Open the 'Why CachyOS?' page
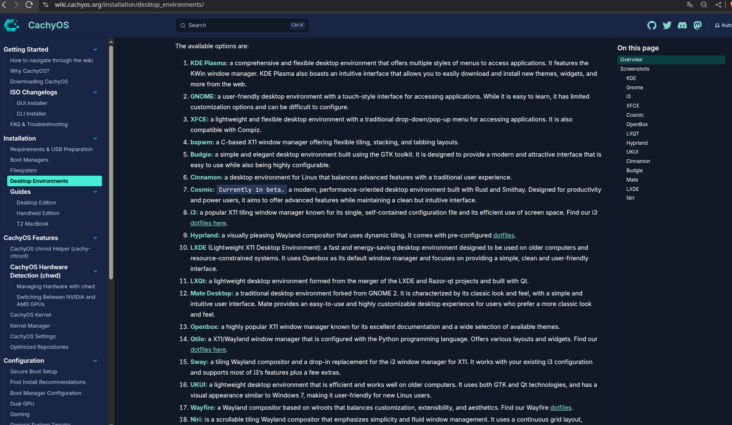The width and height of the screenshot is (732, 425). [x=30, y=71]
